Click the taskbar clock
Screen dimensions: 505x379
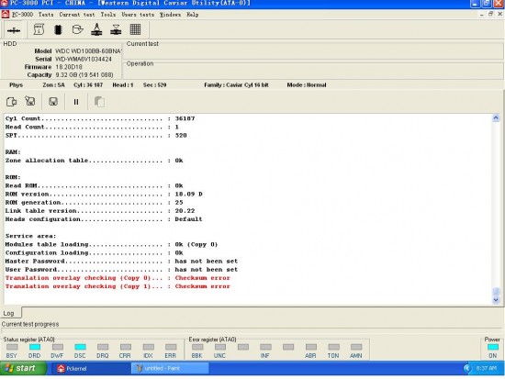pos(486,368)
